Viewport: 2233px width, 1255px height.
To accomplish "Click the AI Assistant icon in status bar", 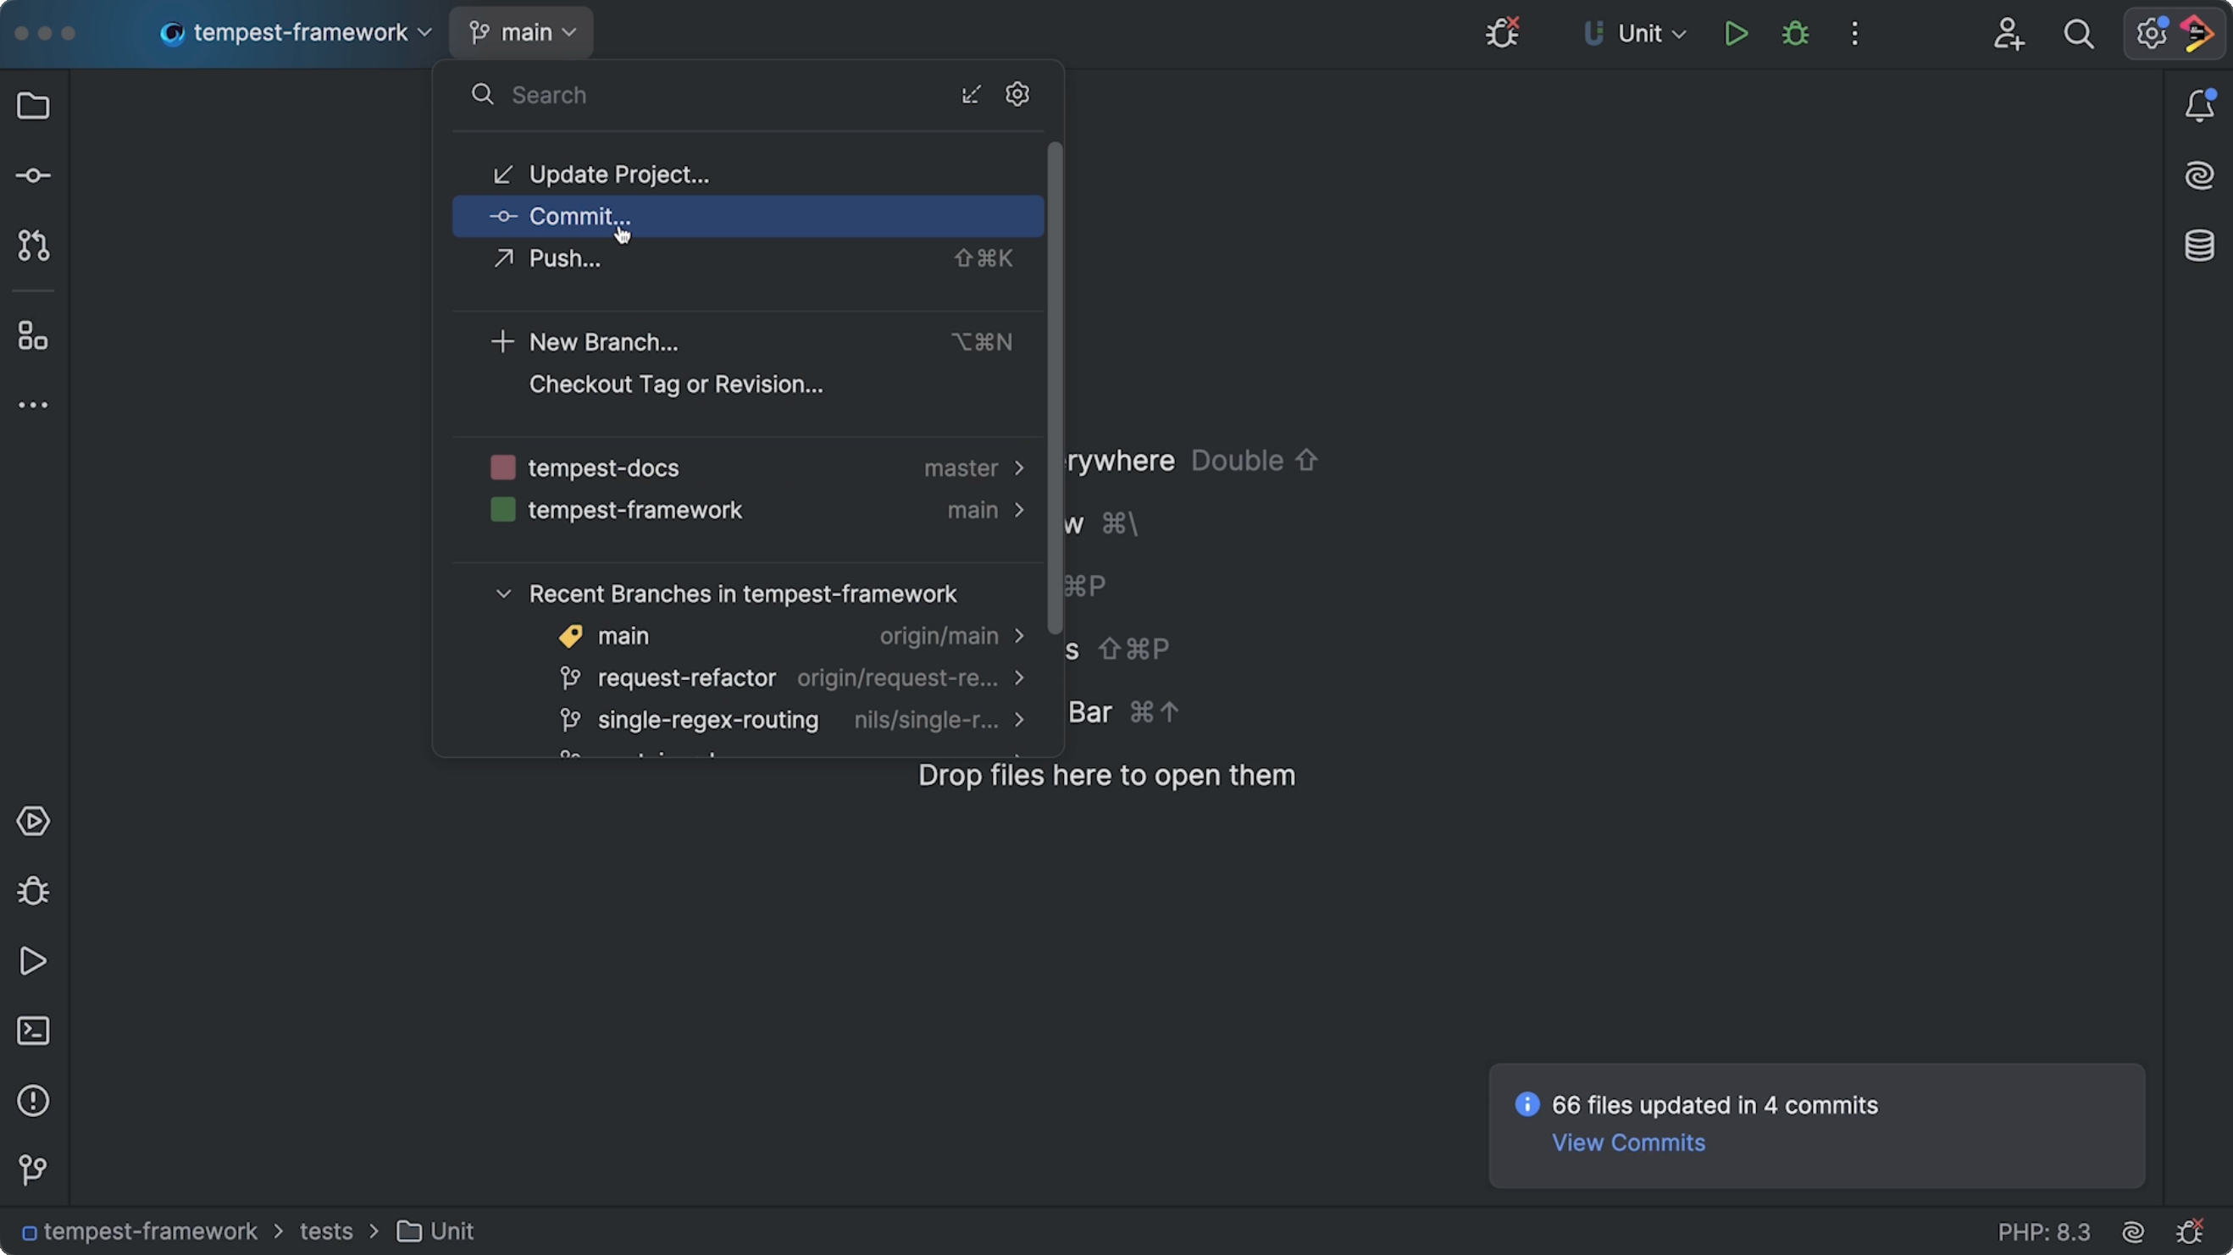I will 2133,1231.
